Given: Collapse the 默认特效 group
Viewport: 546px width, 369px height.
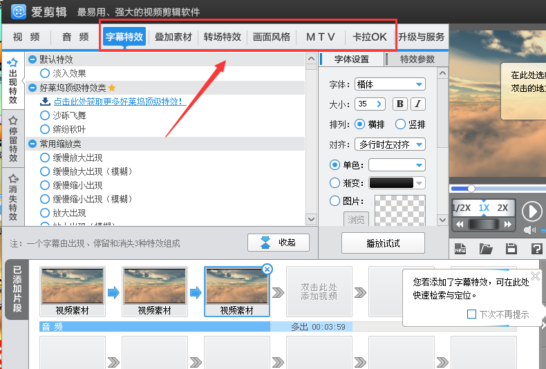Looking at the screenshot, I should [32, 59].
